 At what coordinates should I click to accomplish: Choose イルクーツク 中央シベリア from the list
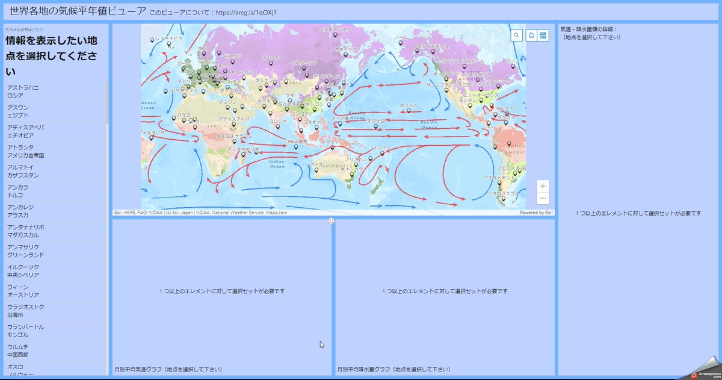click(55, 271)
